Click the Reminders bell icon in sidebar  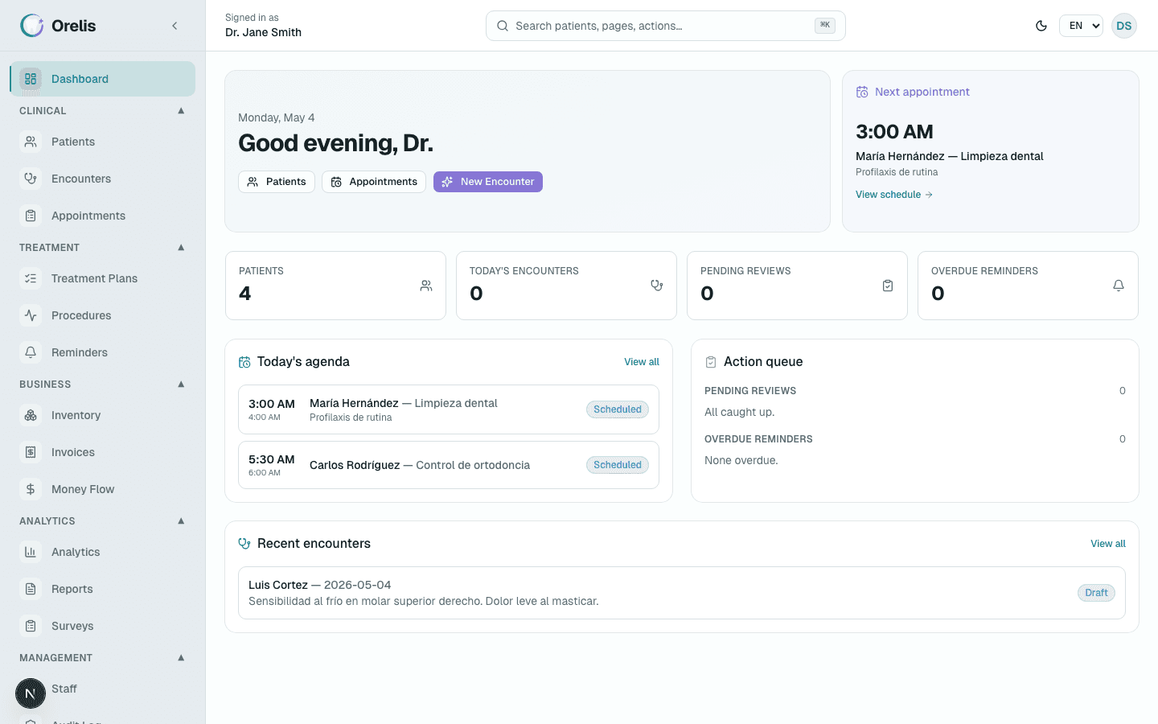(x=31, y=352)
